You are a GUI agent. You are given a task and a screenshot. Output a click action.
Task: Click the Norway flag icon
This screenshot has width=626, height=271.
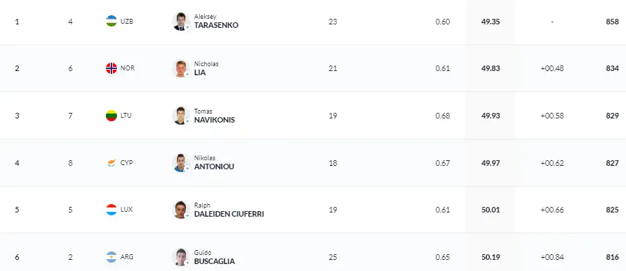(x=111, y=68)
